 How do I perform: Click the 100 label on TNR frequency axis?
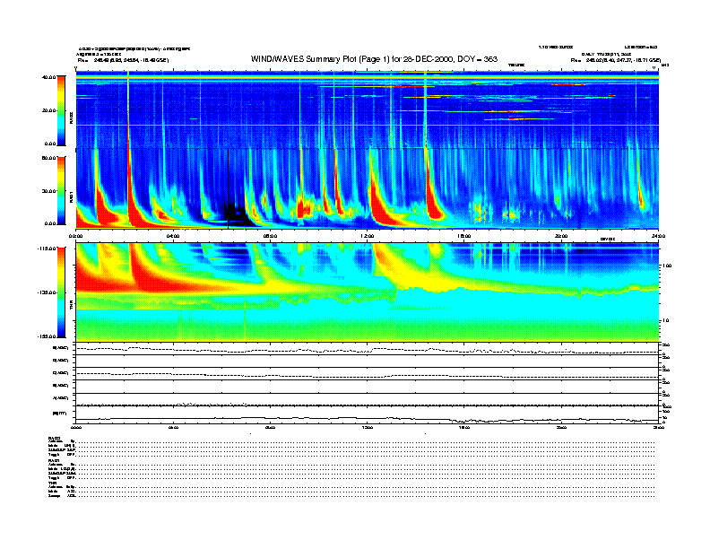[667, 266]
